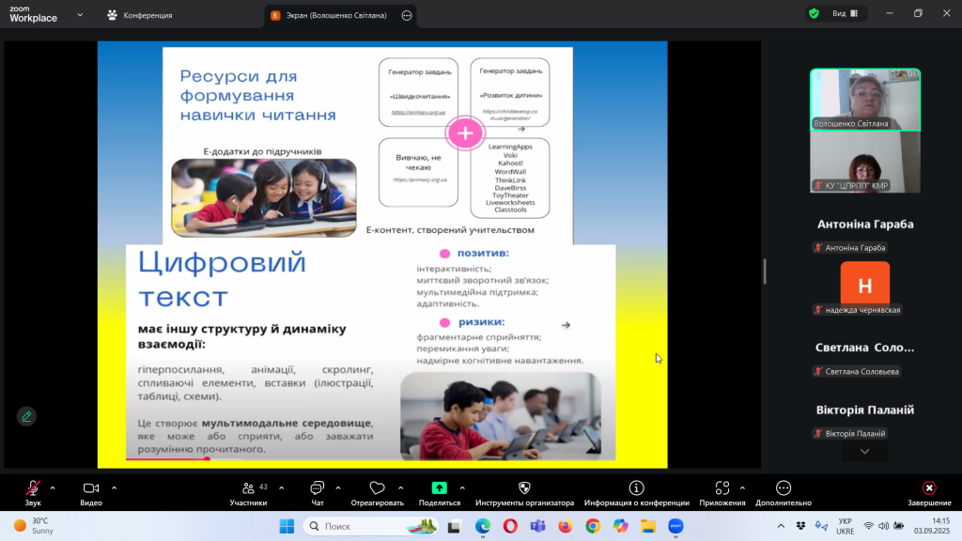The image size is (962, 541).
Task: Expand the Zoom Workplace dropdown chevron
Action: (x=81, y=15)
